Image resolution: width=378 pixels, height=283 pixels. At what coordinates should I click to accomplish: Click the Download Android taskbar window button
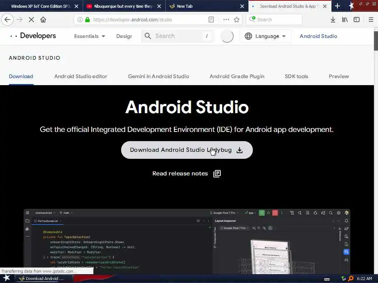(x=44, y=279)
